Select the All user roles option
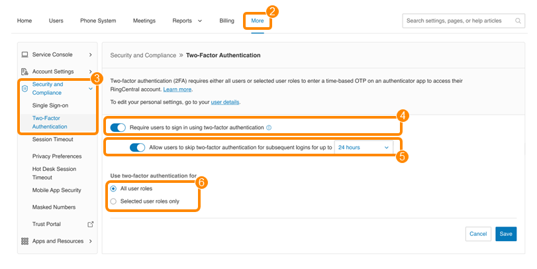The width and height of the screenshot is (537, 269). [113, 188]
